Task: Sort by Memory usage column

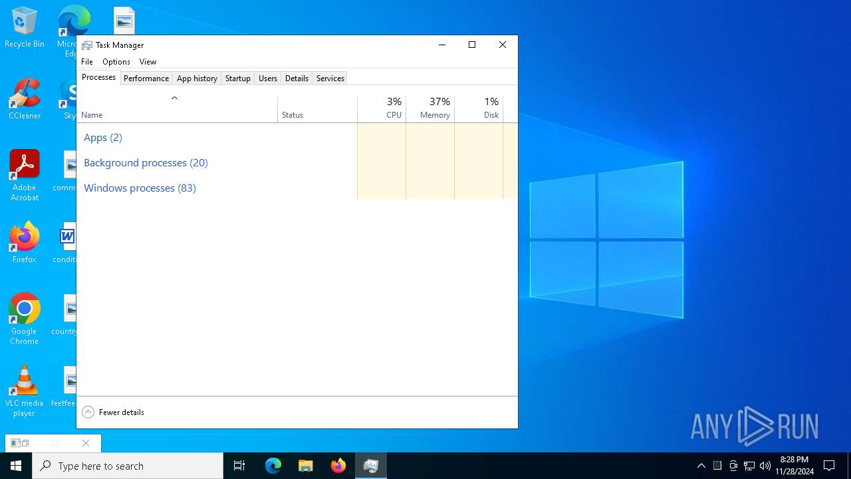Action: pyautogui.click(x=430, y=109)
